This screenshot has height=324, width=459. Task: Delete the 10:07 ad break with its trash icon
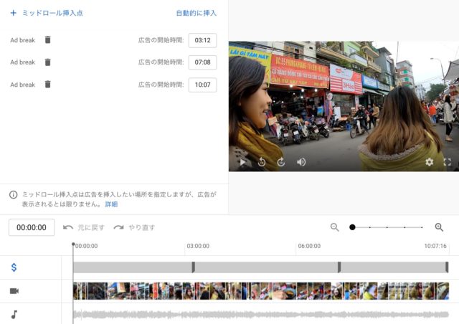48,85
